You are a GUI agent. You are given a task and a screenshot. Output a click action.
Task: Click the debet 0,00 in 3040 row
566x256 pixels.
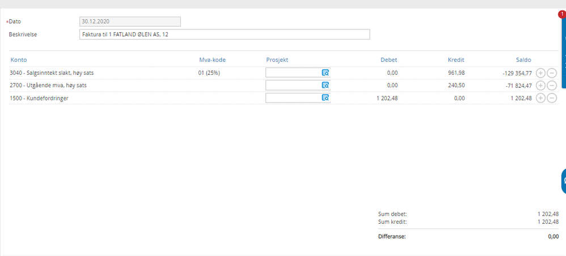[392, 73]
